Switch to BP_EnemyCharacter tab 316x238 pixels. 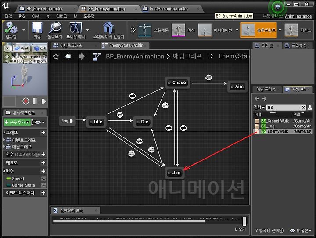click(x=44, y=9)
